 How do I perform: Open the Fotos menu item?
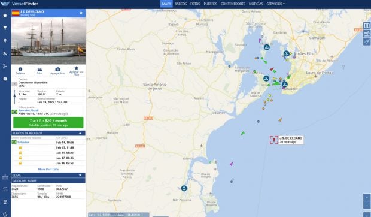(195, 4)
